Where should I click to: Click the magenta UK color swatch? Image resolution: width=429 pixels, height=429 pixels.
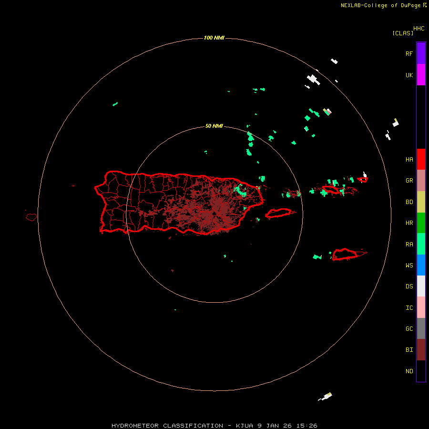point(421,75)
